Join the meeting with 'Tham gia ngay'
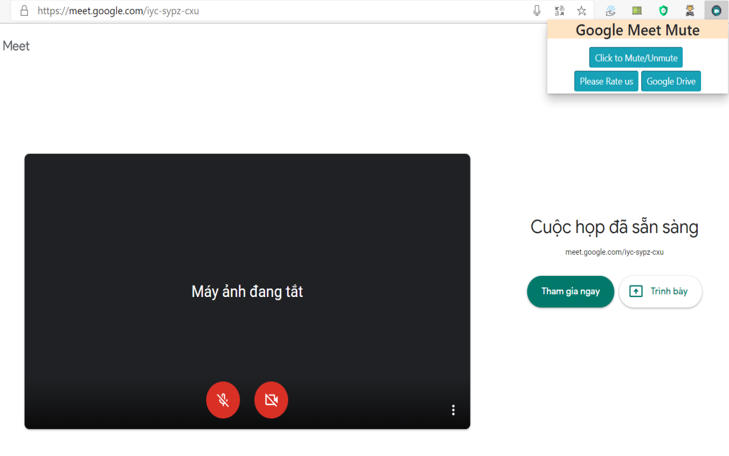This screenshot has width=729, height=456. click(x=571, y=291)
